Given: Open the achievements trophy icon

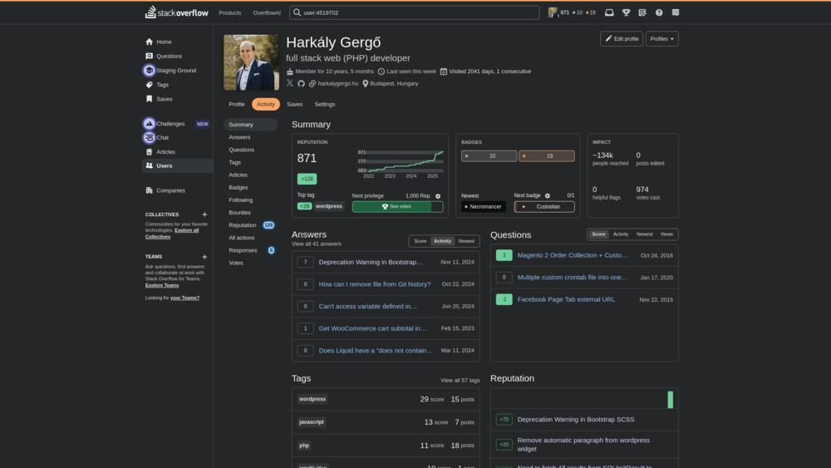Looking at the screenshot, I should (626, 12).
